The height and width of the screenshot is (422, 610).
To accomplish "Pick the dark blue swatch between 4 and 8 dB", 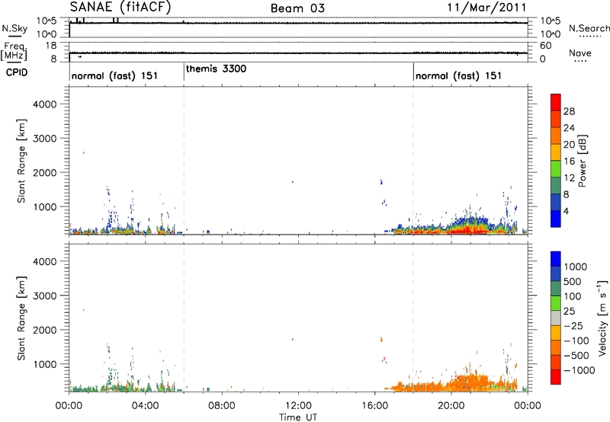I will (x=556, y=203).
